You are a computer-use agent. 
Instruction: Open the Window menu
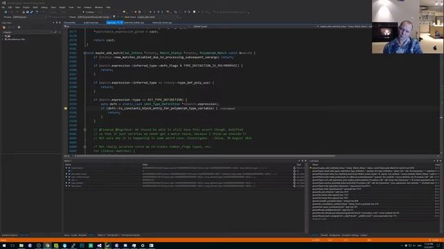point(99,8)
